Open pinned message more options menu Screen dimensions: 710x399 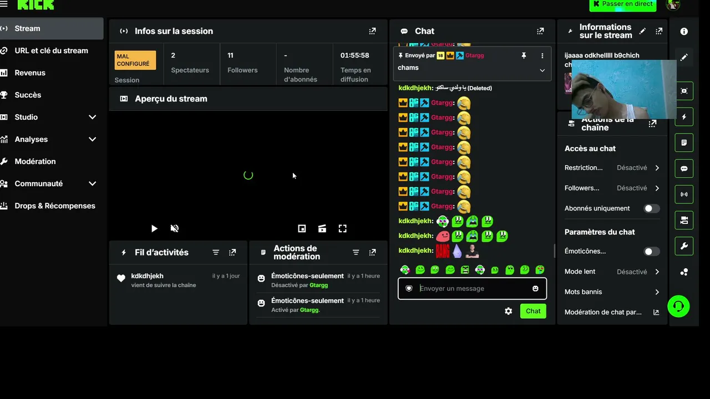542,55
